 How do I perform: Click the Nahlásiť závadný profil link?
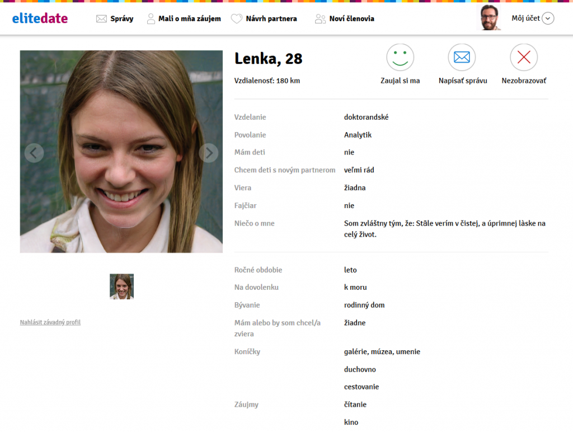coord(50,322)
